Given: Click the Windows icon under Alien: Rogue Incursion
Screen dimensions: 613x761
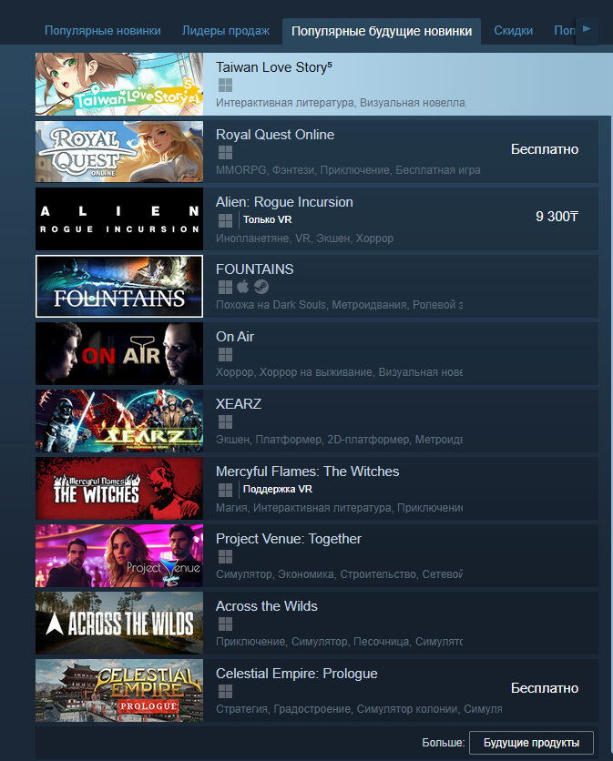Looking at the screenshot, I should (x=225, y=220).
